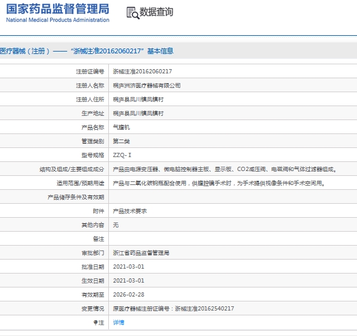The image size is (357, 336).
Task: Click the 国家药品监督管理局 logo
Action: tap(57, 9)
